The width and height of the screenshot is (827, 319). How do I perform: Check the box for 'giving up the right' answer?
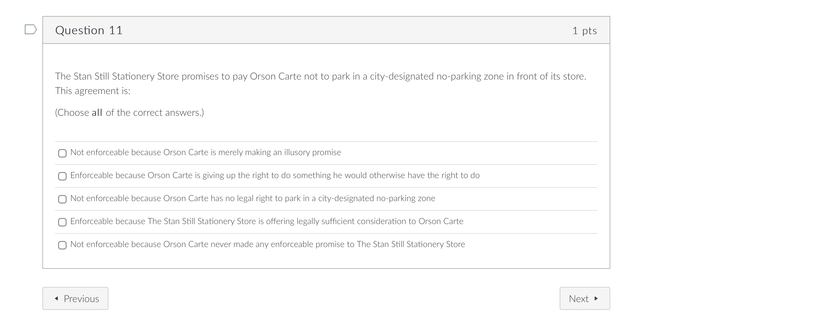(x=62, y=176)
